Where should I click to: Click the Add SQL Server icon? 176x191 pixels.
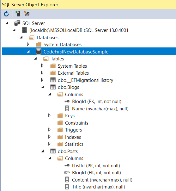coord(18,14)
